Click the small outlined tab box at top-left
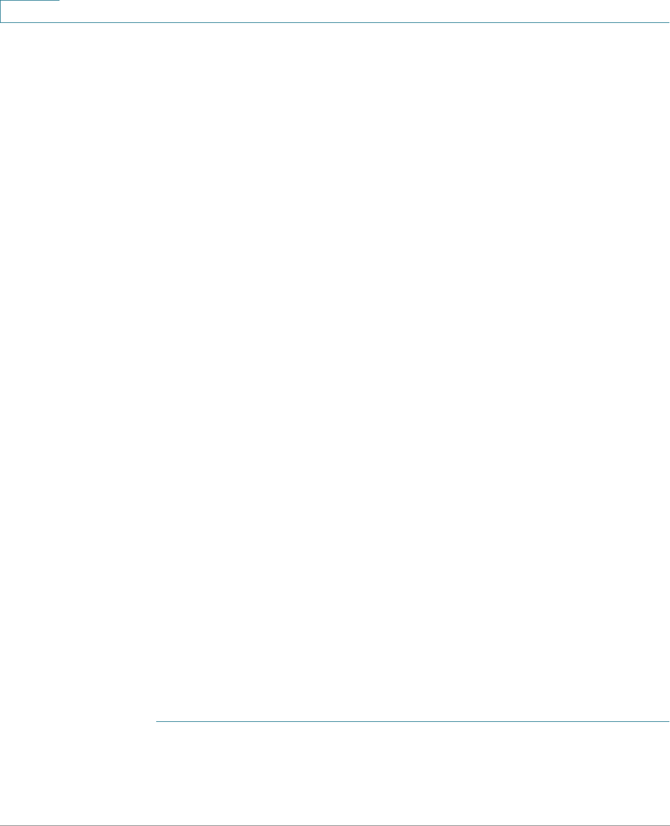Image resolution: width=670 pixels, height=826 pixels. (30, 11)
